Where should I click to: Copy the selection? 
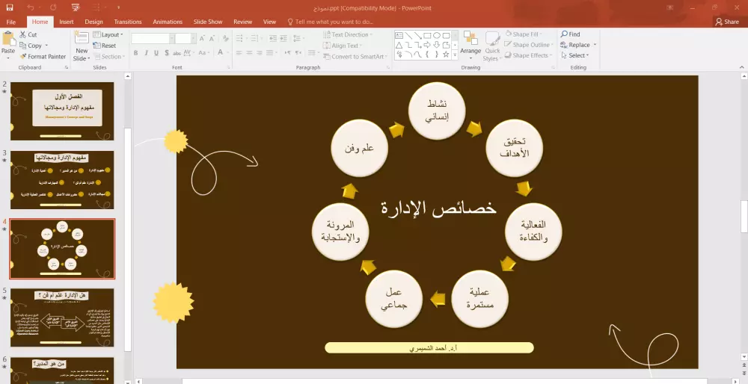pyautogui.click(x=31, y=46)
